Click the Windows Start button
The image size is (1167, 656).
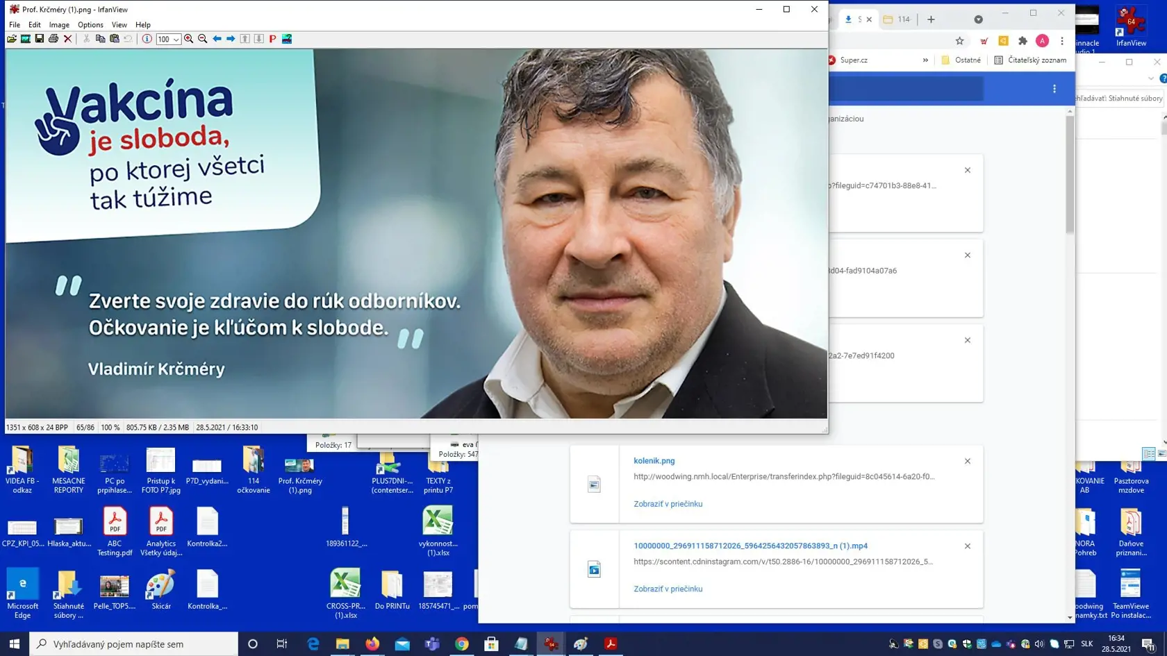[x=15, y=644]
